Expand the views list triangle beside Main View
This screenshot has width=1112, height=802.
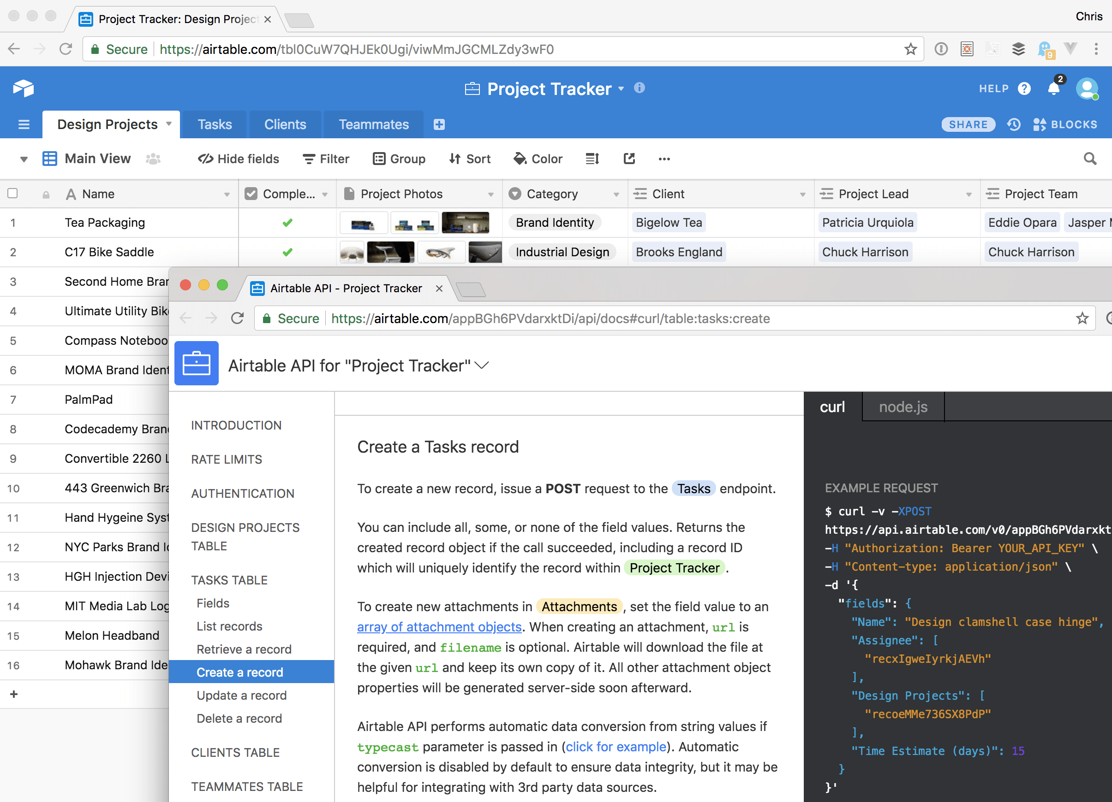(24, 159)
